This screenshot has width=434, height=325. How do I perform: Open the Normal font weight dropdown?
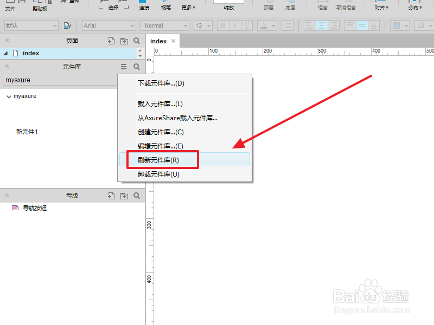(165, 25)
